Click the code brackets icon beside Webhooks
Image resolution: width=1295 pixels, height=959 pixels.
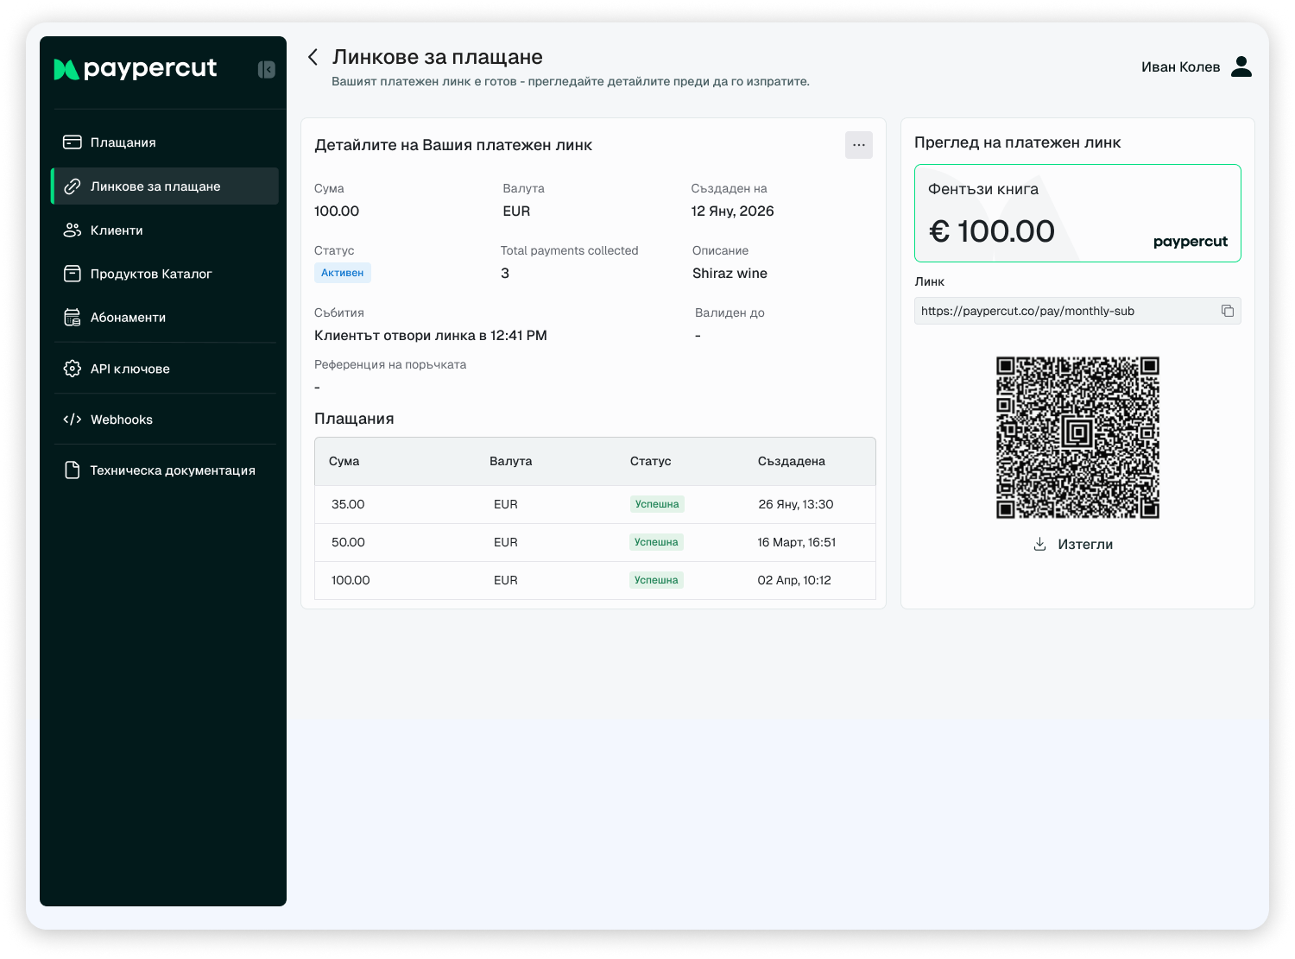tap(73, 420)
